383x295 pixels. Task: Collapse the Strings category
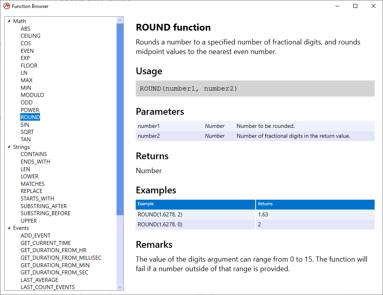point(9,147)
